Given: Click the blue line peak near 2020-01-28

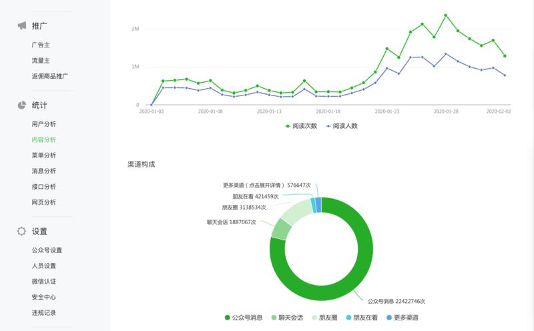Looking at the screenshot, I should tap(445, 54).
